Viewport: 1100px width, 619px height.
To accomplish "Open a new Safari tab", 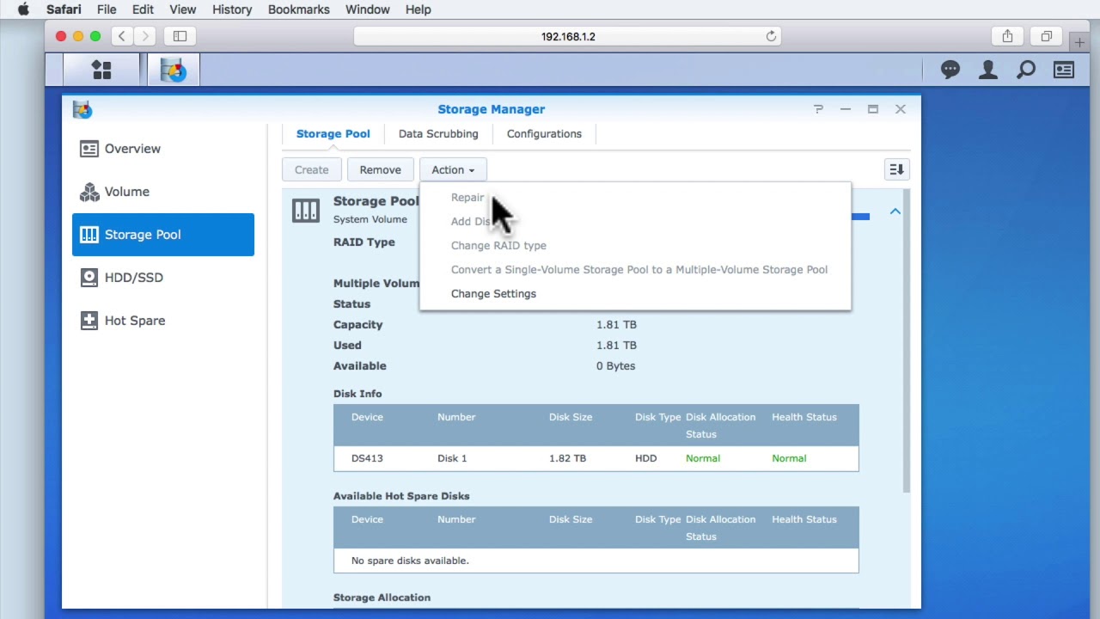I will tap(1079, 42).
